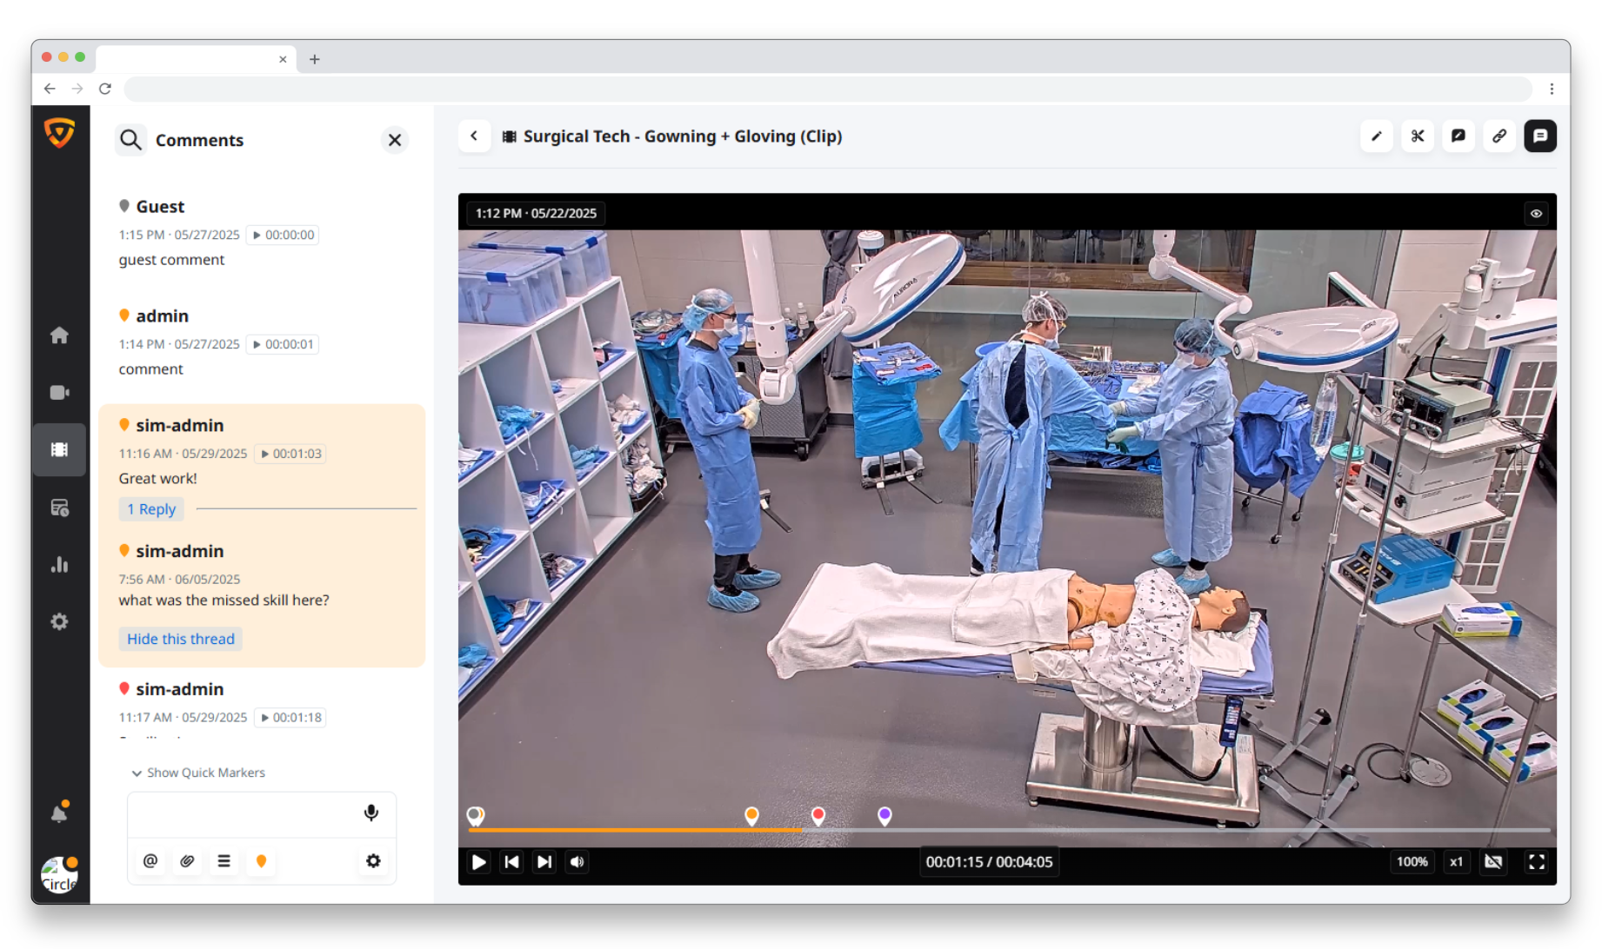Viewport: 1602px width, 949px height.
Task: Select the 'what was the missed skill here?' reply
Action: (224, 601)
